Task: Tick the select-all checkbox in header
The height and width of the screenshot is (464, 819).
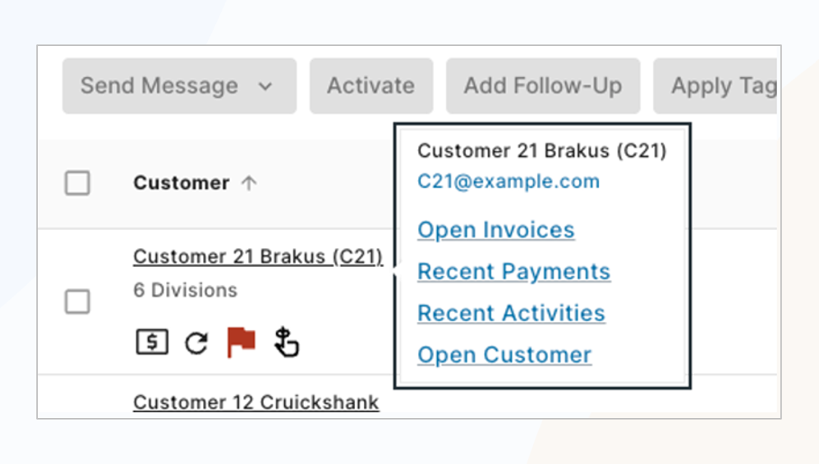Action: 77,183
